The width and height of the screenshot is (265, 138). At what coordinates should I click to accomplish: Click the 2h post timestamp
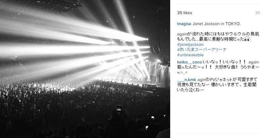tap(258, 13)
